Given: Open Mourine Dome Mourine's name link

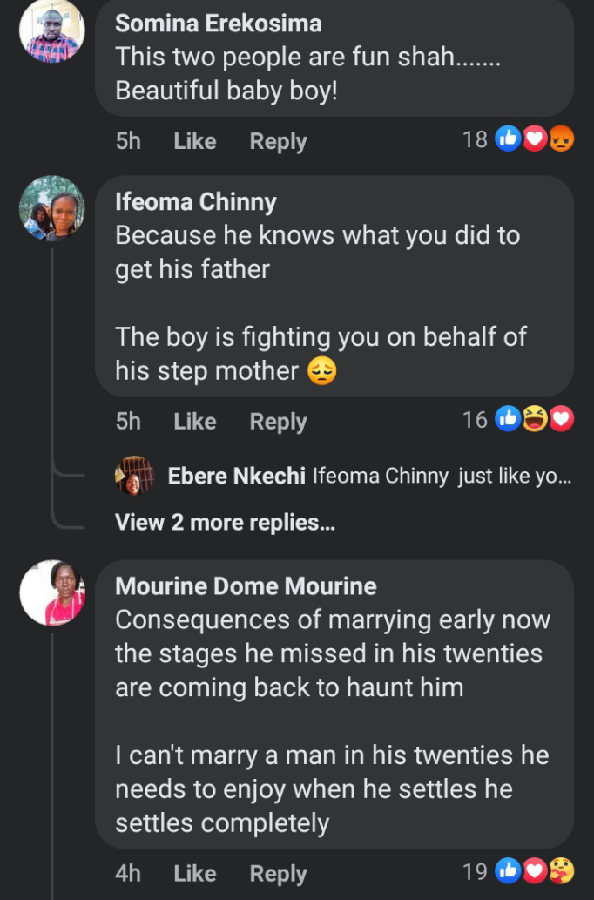Looking at the screenshot, I should point(246,586).
